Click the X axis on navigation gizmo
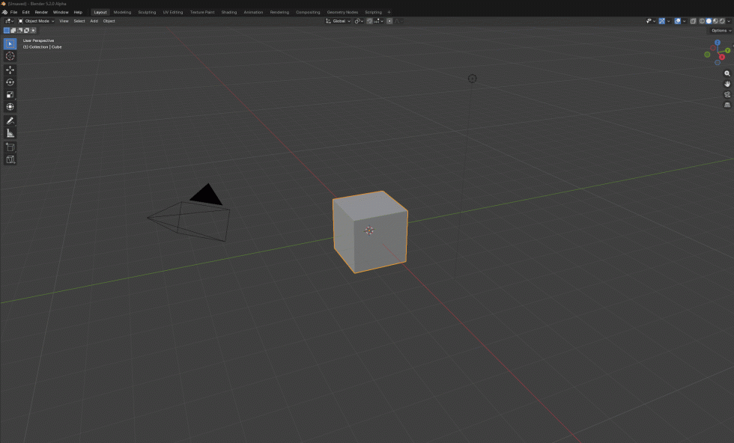 pos(722,57)
